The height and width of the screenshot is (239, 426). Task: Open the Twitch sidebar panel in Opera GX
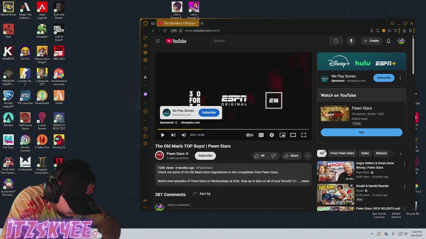145,94
